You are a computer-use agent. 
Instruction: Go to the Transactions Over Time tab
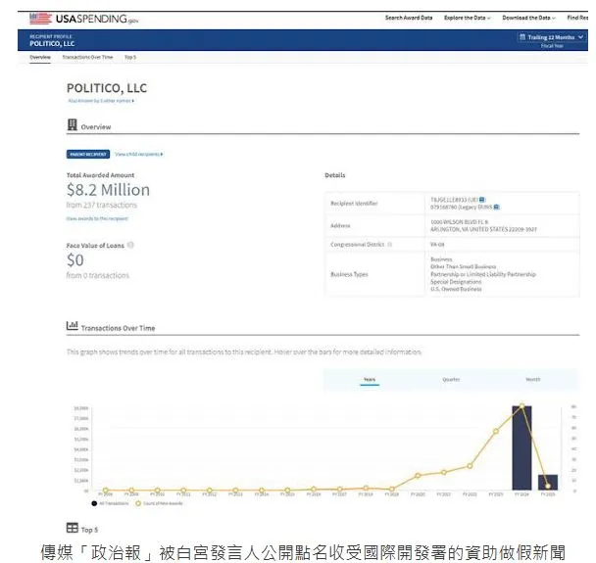point(87,58)
